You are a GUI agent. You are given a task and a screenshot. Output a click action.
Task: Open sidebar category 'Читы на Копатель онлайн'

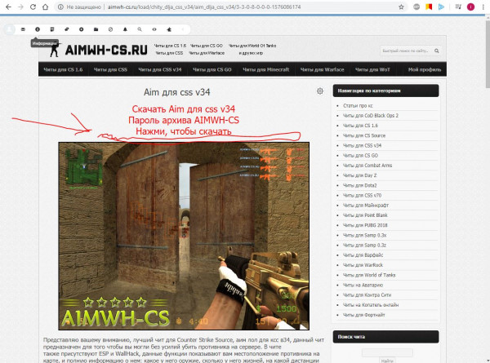coord(371,305)
